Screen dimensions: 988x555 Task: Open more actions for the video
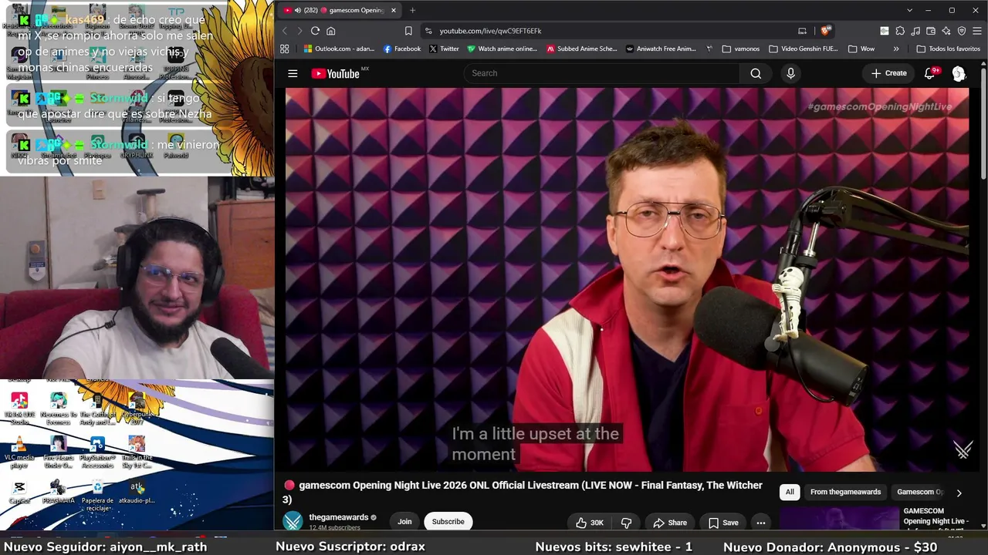760,523
